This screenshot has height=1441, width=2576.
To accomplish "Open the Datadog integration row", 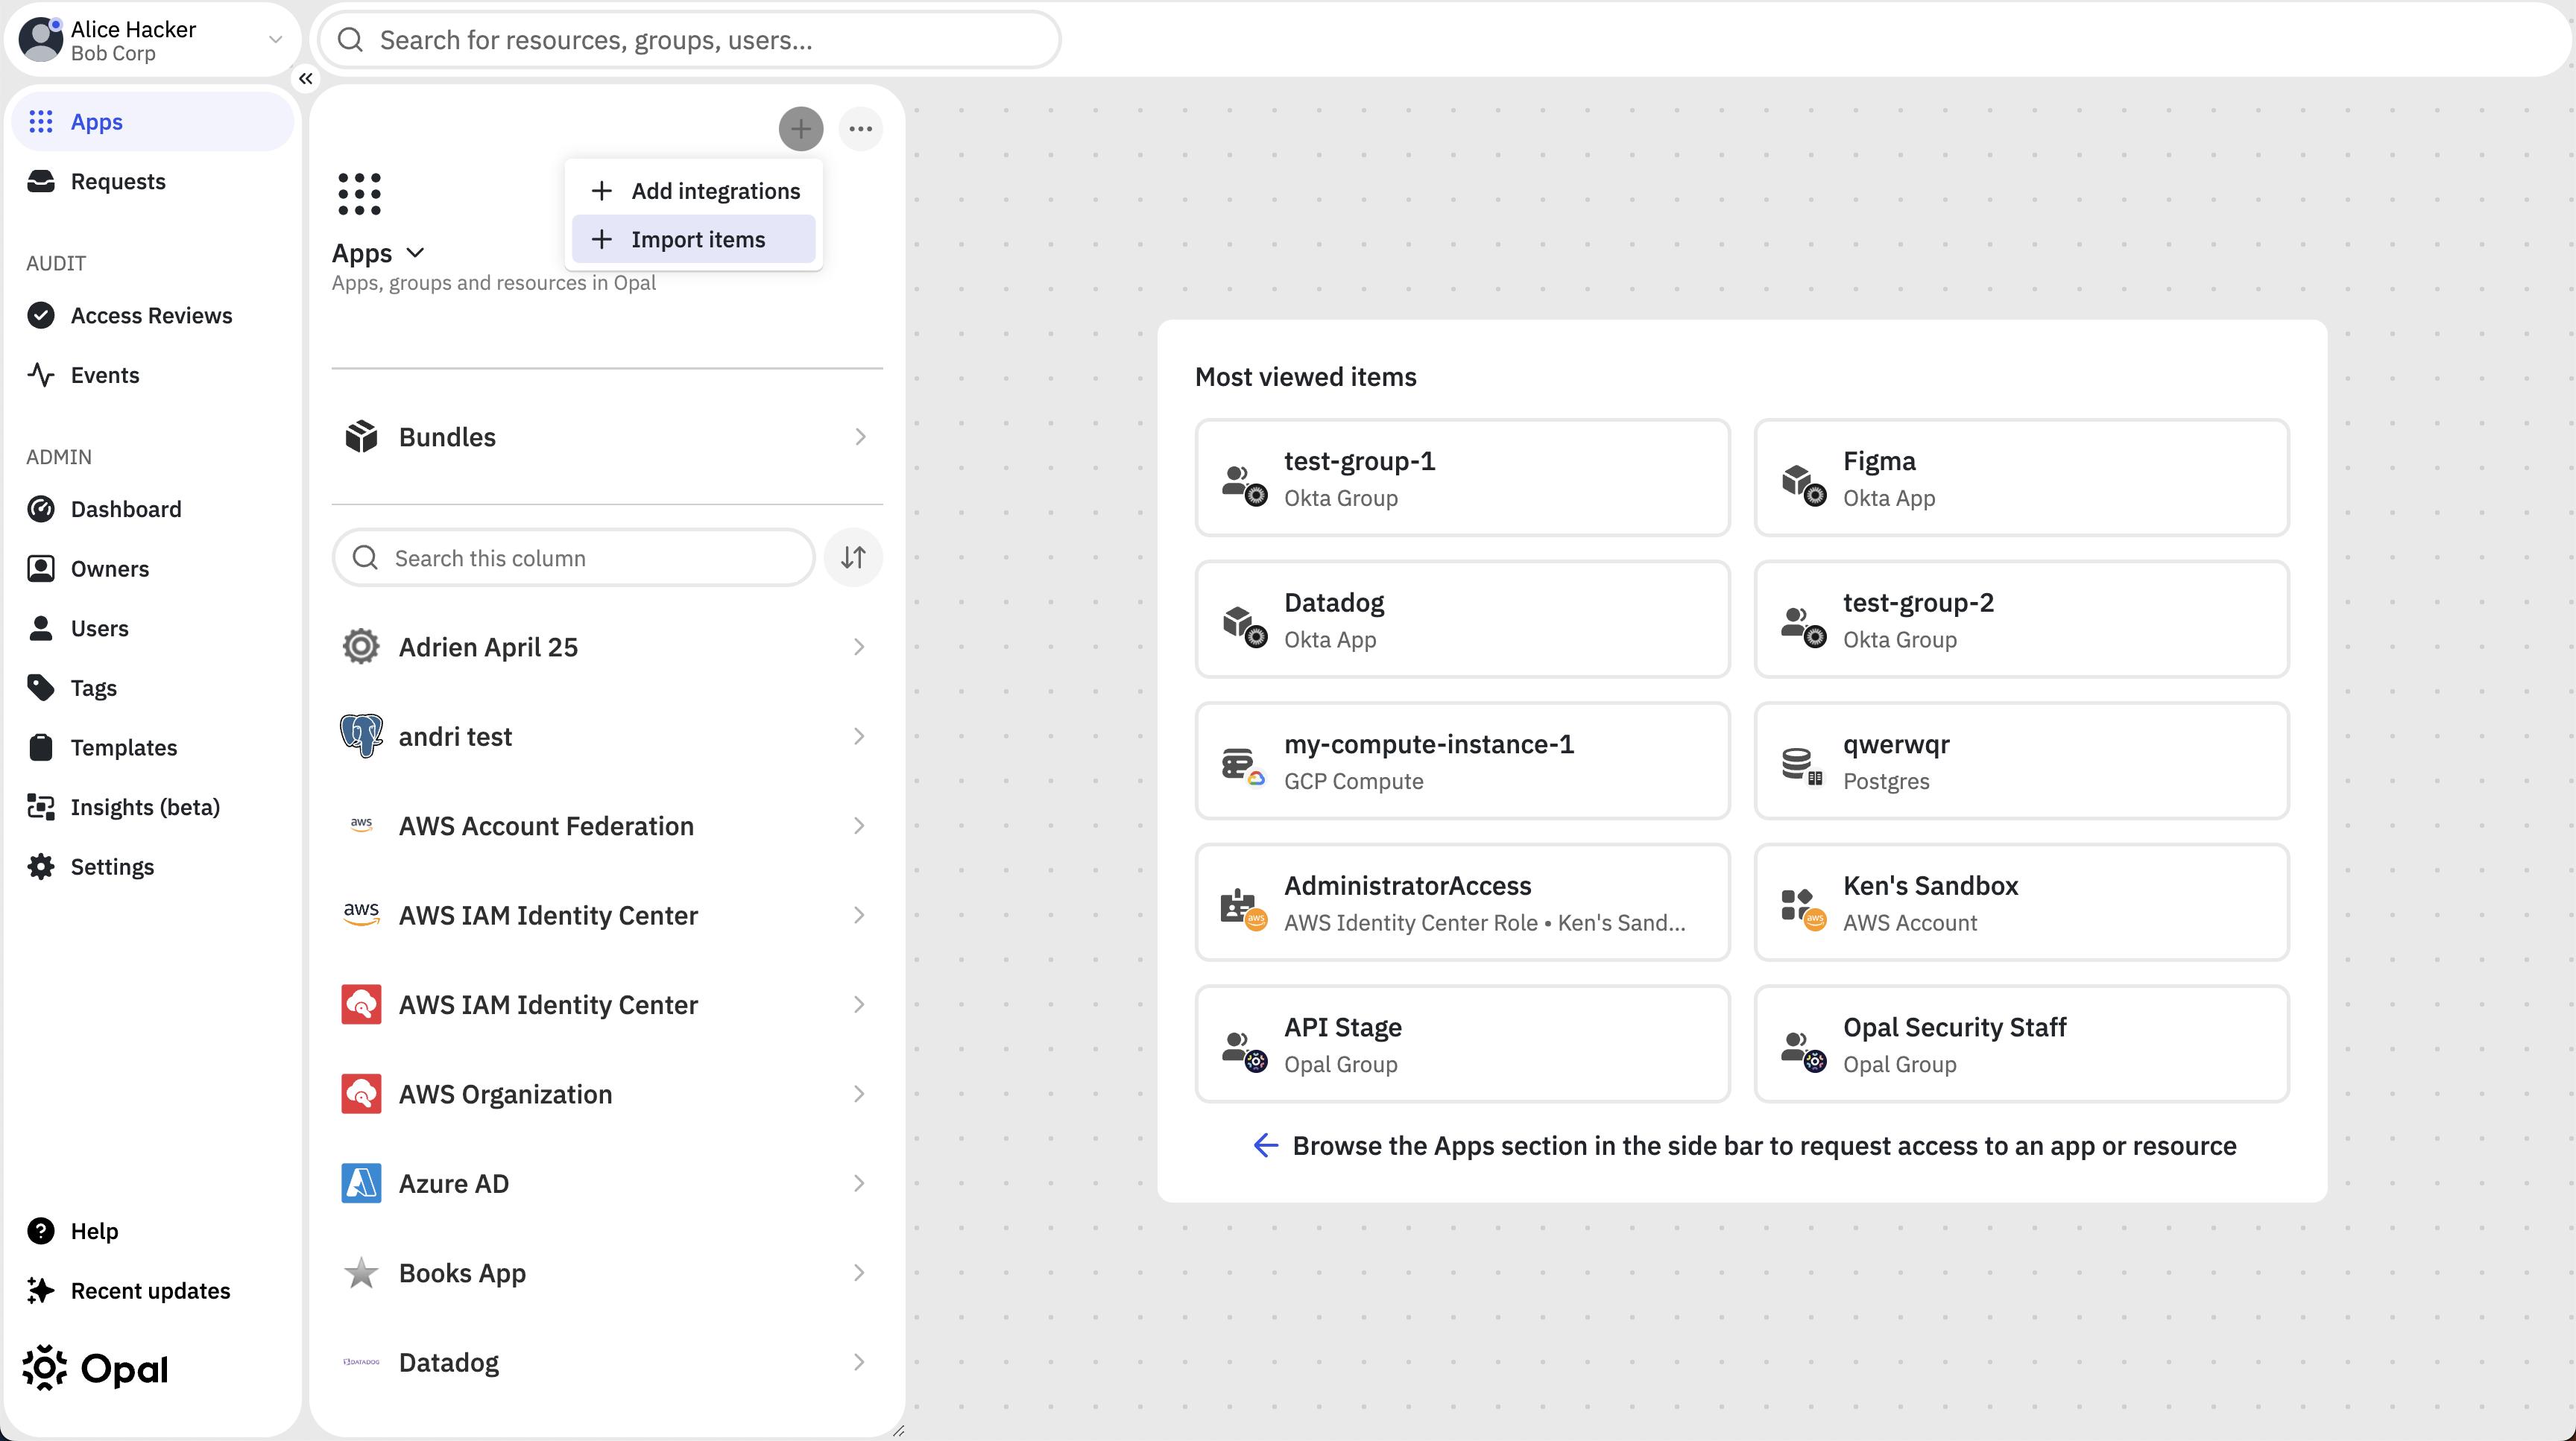I will 607,1362.
